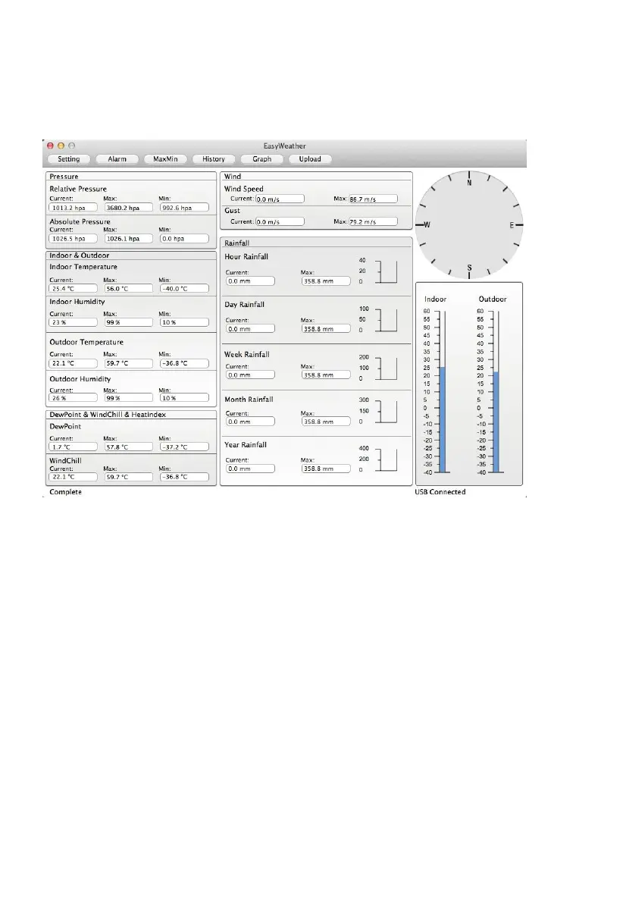
Task: Click Hour Rainfall max field 358.8 mm
Action: point(326,281)
